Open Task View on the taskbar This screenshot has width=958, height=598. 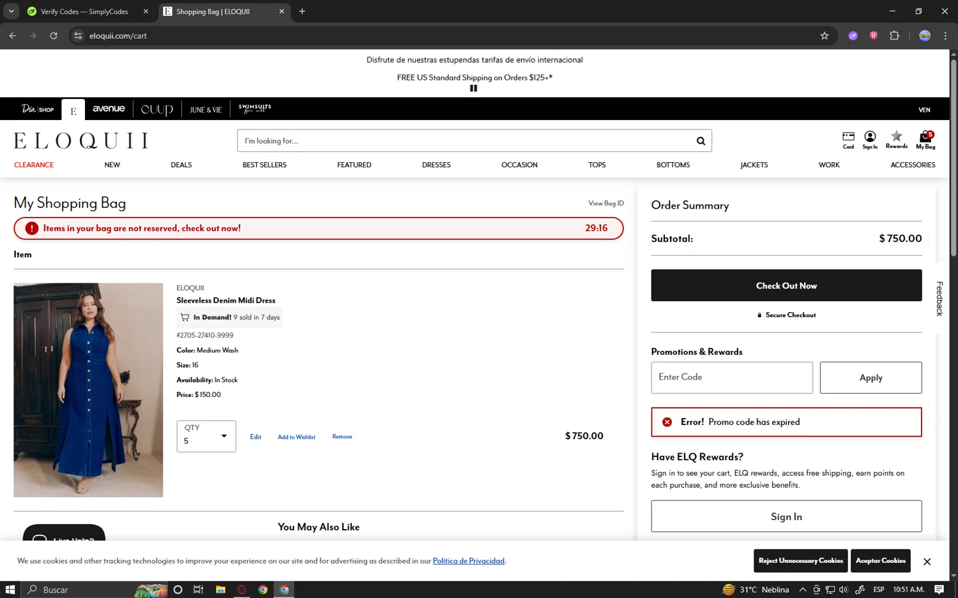[x=199, y=590]
